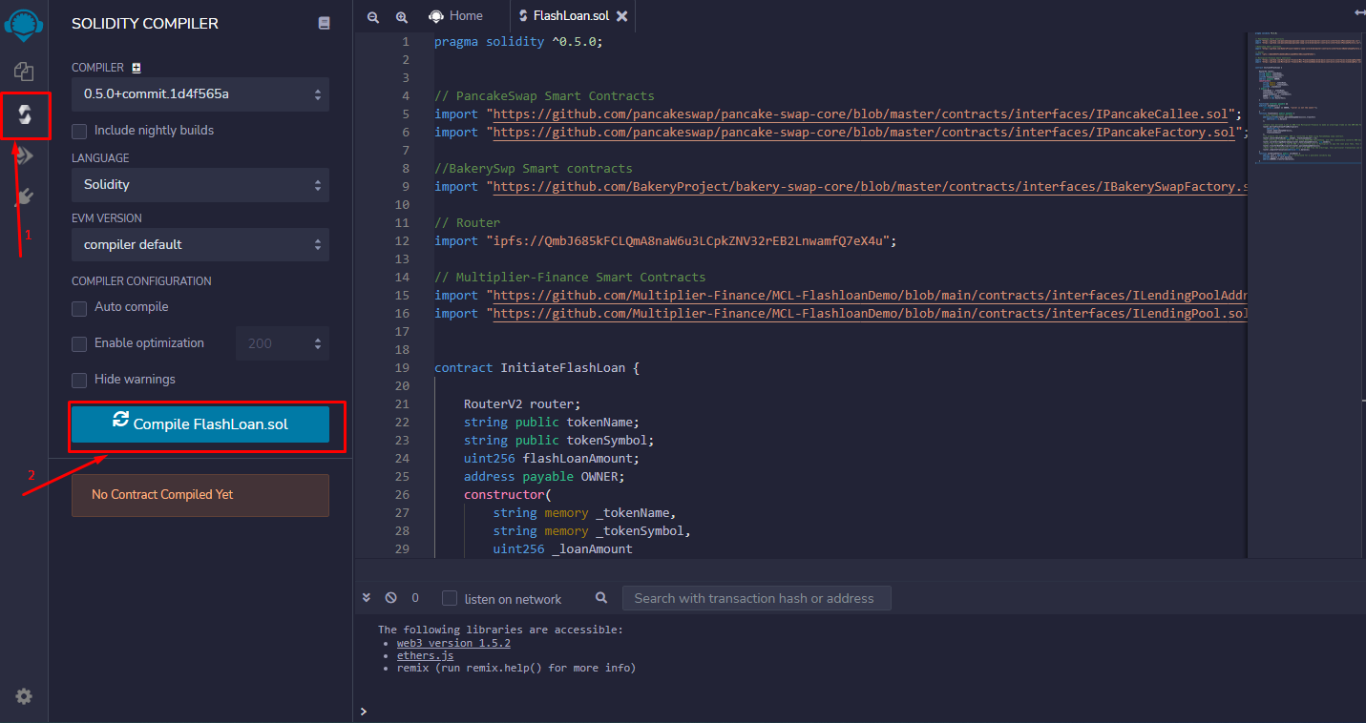Screen dimensions: 1366x723
Task: Open Deploy & Run Transactions icon
Action: pyautogui.click(x=24, y=155)
